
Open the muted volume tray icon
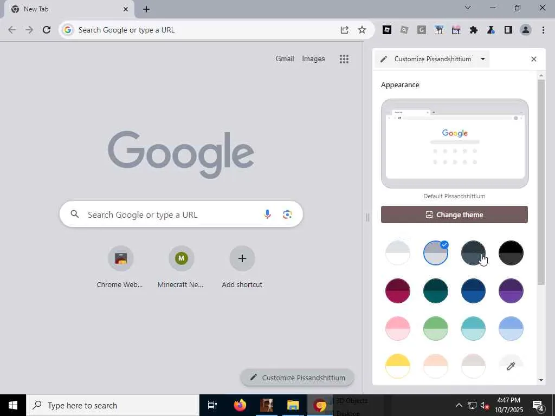[x=485, y=405]
